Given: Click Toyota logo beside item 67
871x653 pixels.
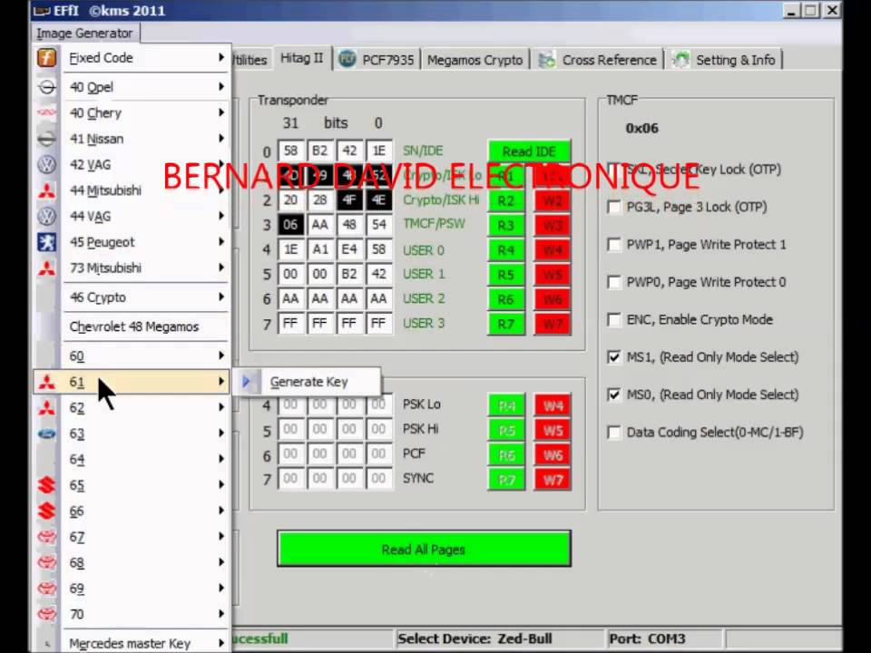Looking at the screenshot, I should coord(46,537).
